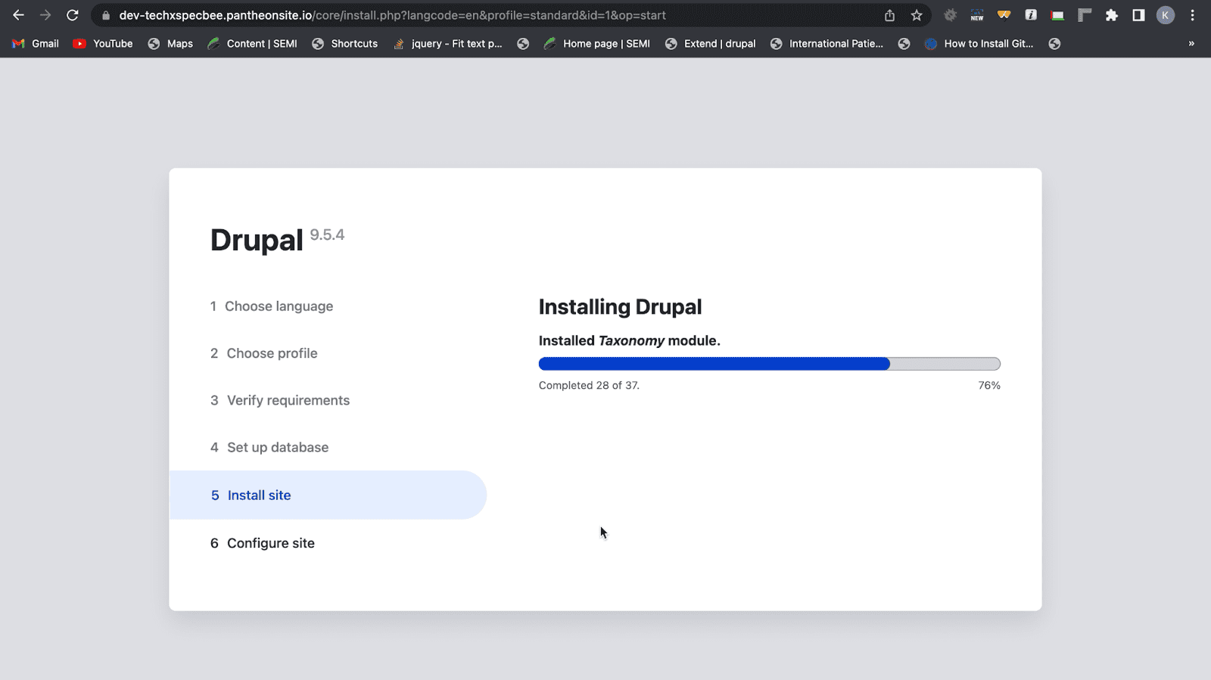Click the Completed 28 of 37 text

[589, 385]
